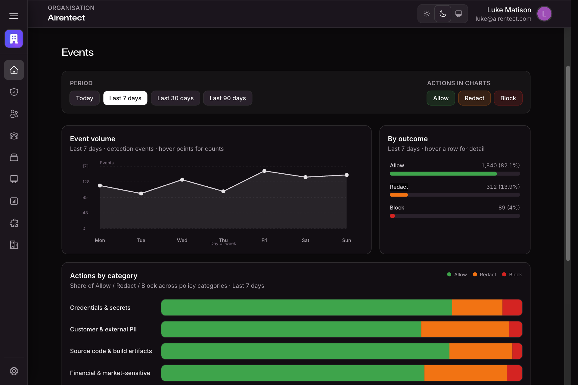Click the help lifebuoy icon
Viewport: 578px width, 385px height.
pyautogui.click(x=14, y=371)
